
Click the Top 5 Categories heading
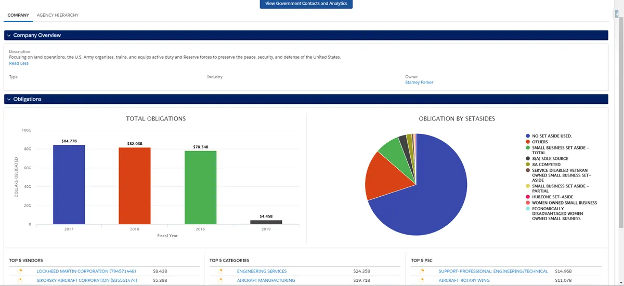[x=229, y=260]
